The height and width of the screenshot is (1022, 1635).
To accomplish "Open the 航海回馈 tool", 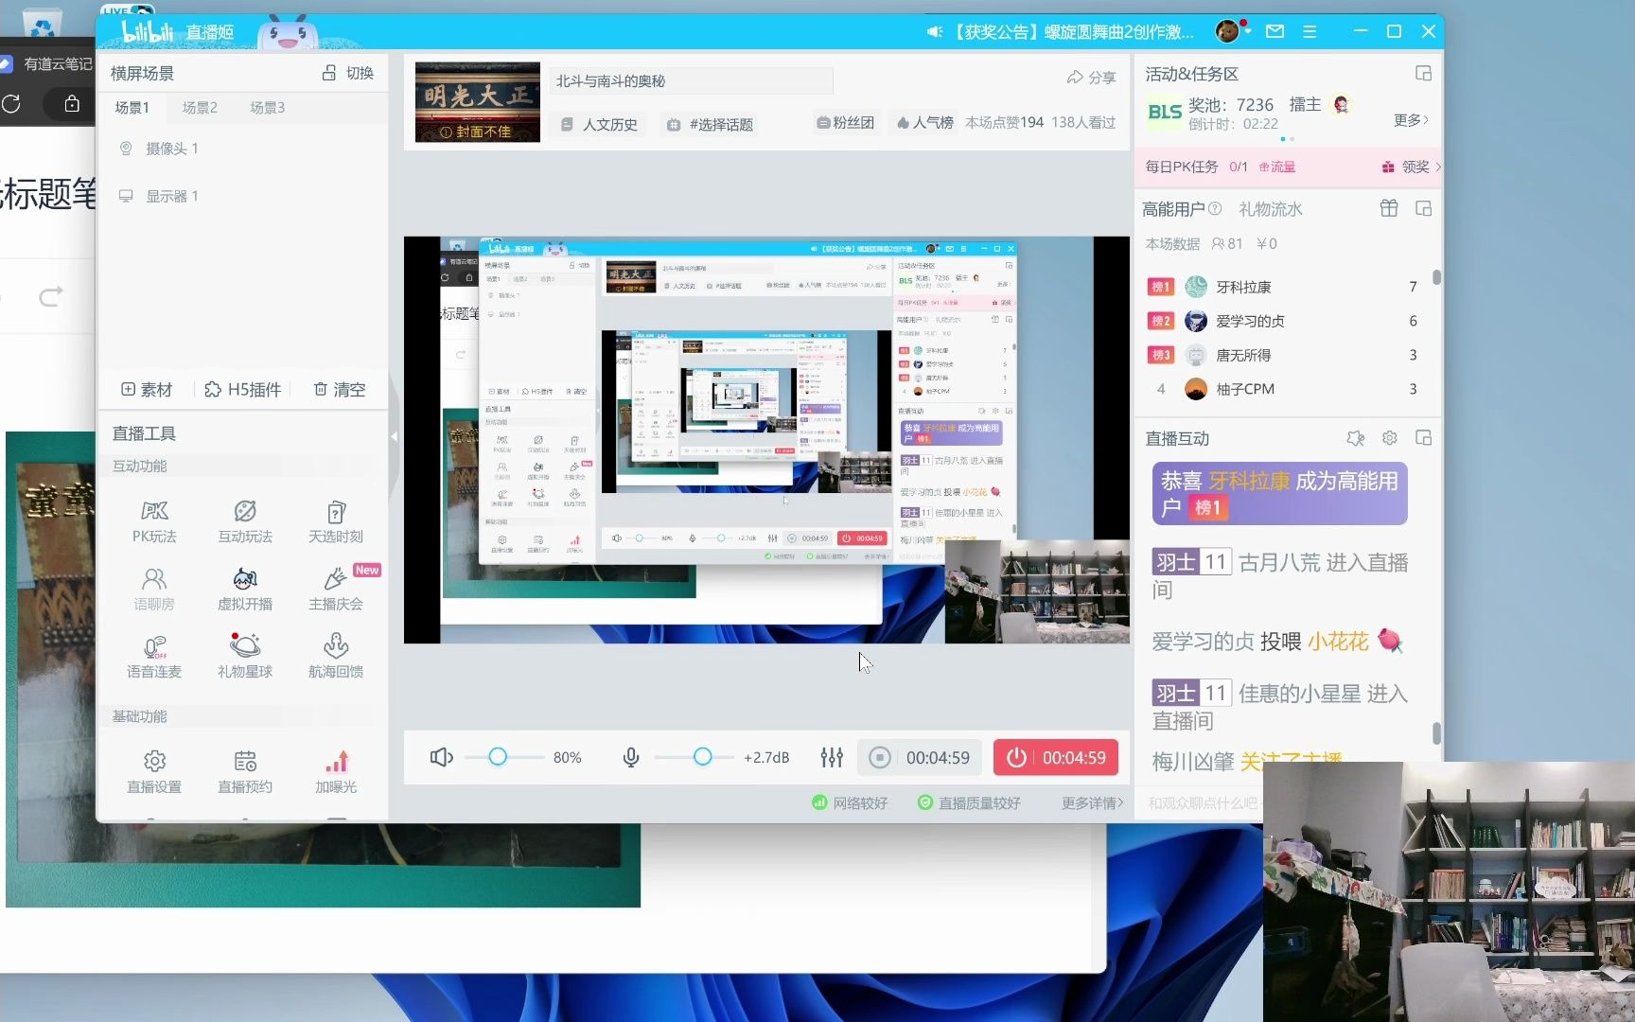I will tap(336, 657).
